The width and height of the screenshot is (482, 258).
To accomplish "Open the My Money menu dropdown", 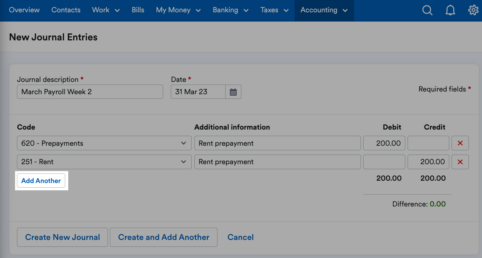I will pyautogui.click(x=178, y=10).
